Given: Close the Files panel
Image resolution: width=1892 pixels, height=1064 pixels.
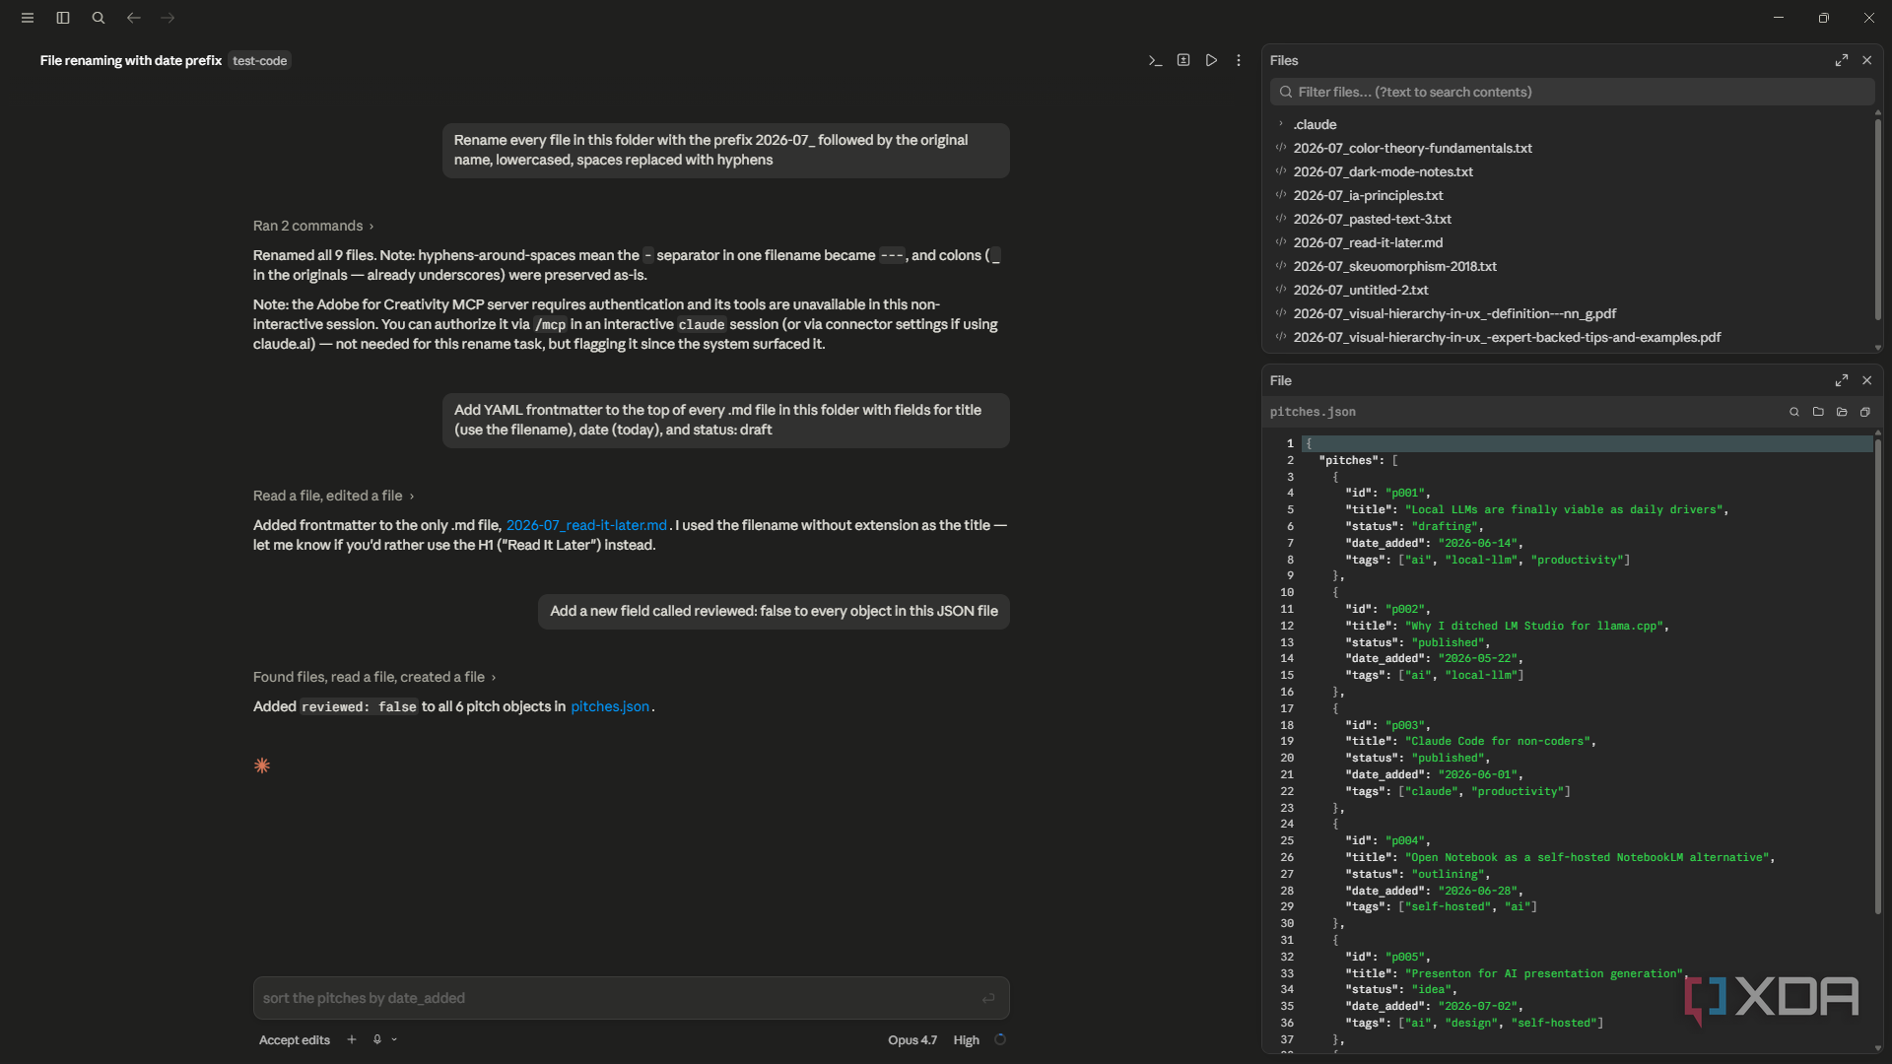Looking at the screenshot, I should click(1866, 60).
